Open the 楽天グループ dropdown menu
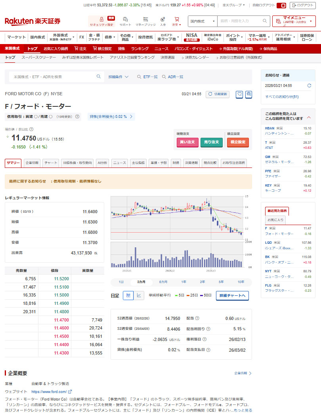The width and height of the screenshot is (321, 416). click(x=233, y=5)
